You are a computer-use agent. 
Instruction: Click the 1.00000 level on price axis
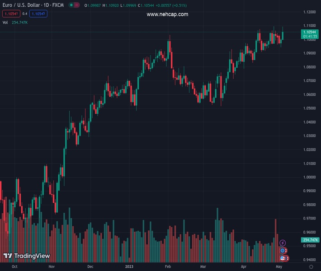click(x=310, y=177)
